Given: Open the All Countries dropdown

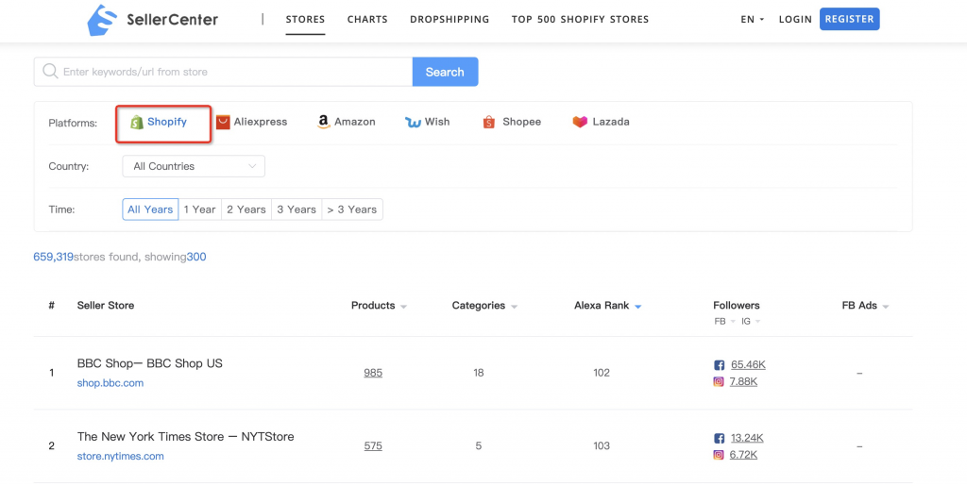Looking at the screenshot, I should (194, 166).
